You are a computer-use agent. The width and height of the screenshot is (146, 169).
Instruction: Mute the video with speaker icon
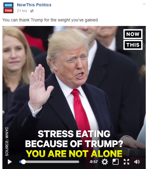coord(137,162)
